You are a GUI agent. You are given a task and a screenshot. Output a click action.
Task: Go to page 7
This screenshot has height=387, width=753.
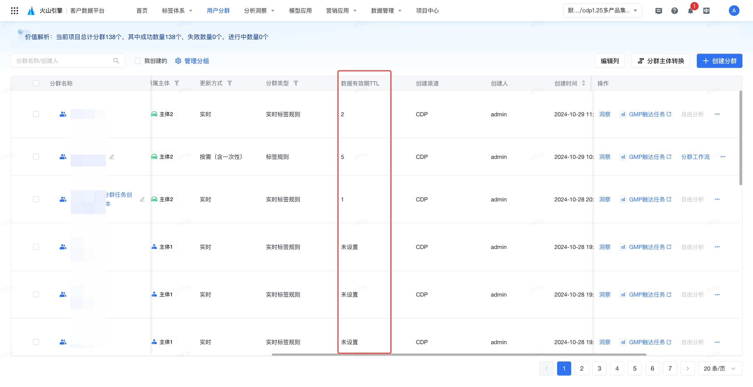click(670, 369)
